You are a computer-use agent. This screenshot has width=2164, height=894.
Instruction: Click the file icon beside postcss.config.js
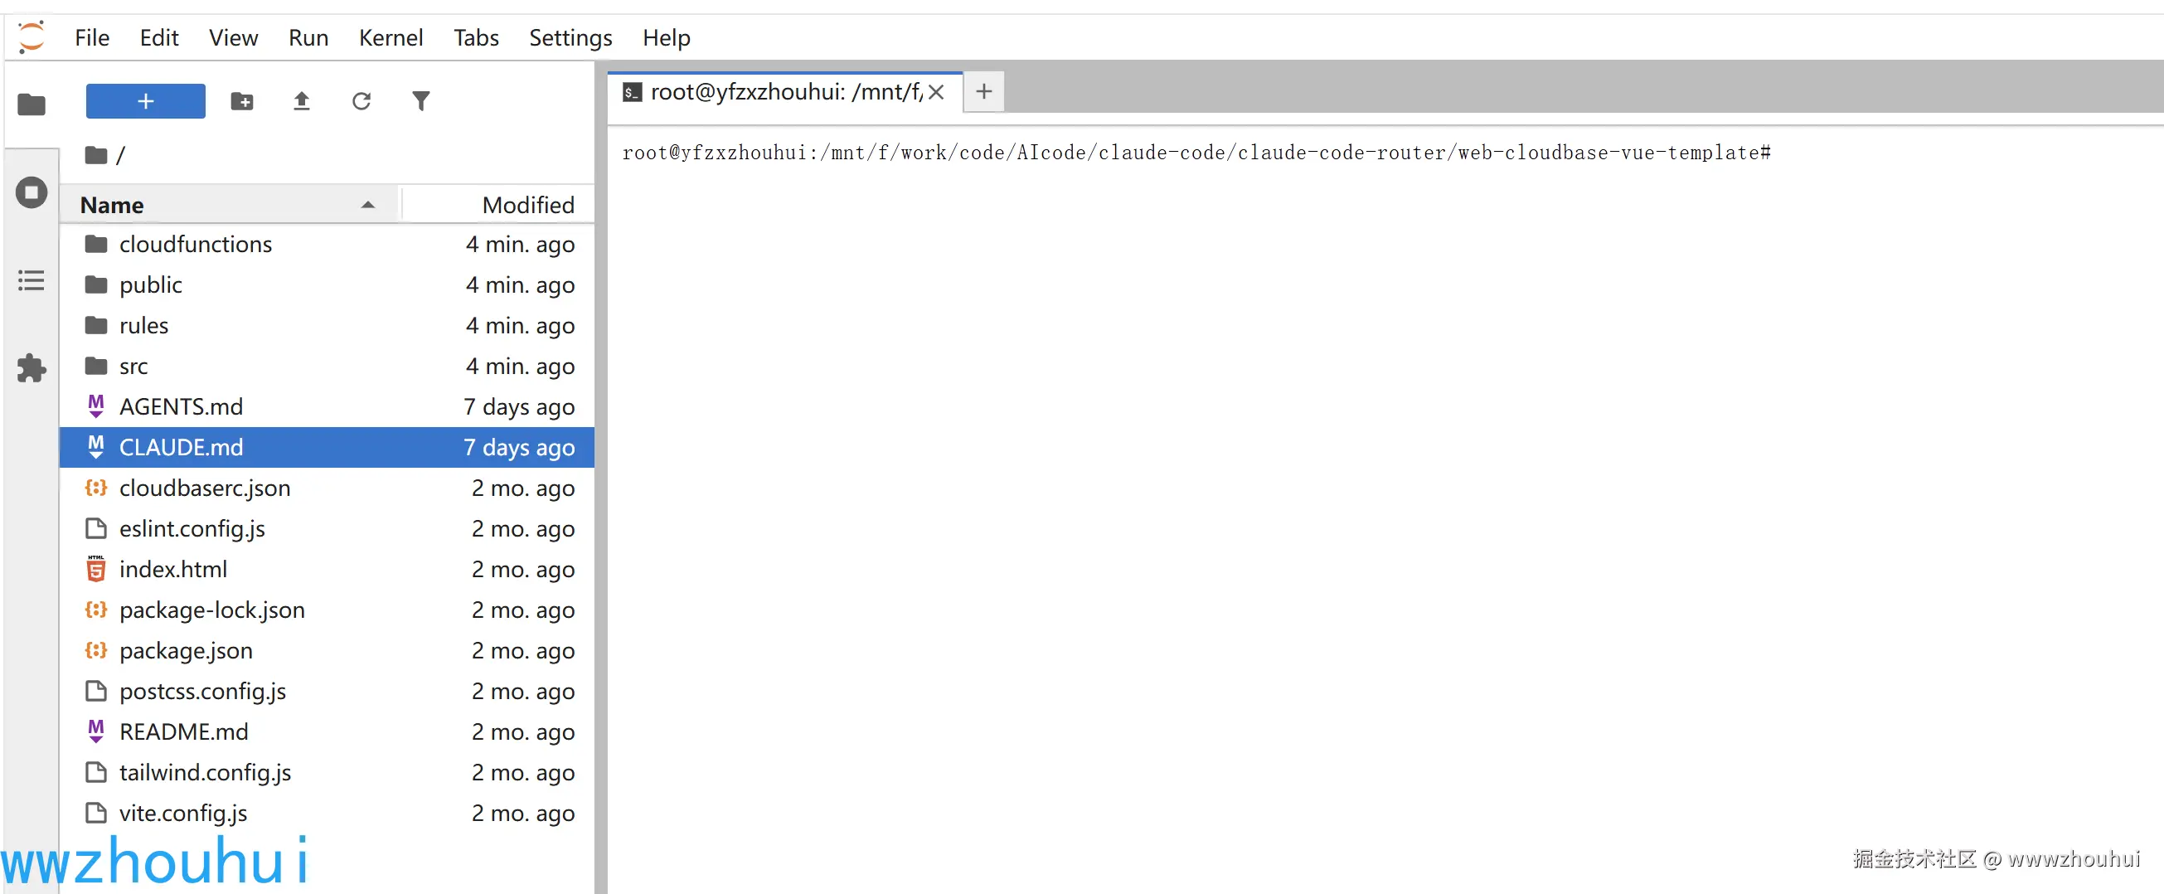pyautogui.click(x=96, y=691)
